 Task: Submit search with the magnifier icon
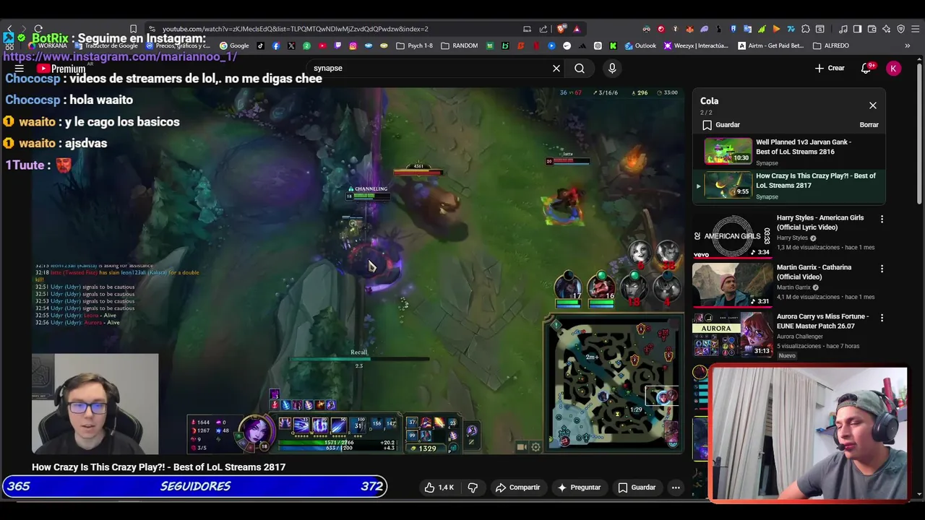click(x=580, y=69)
